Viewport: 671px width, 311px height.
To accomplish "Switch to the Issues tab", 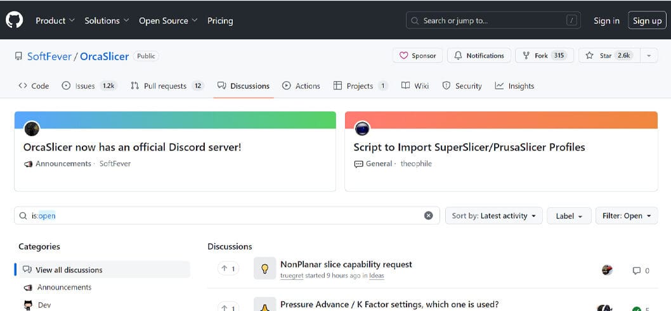I will coord(89,86).
